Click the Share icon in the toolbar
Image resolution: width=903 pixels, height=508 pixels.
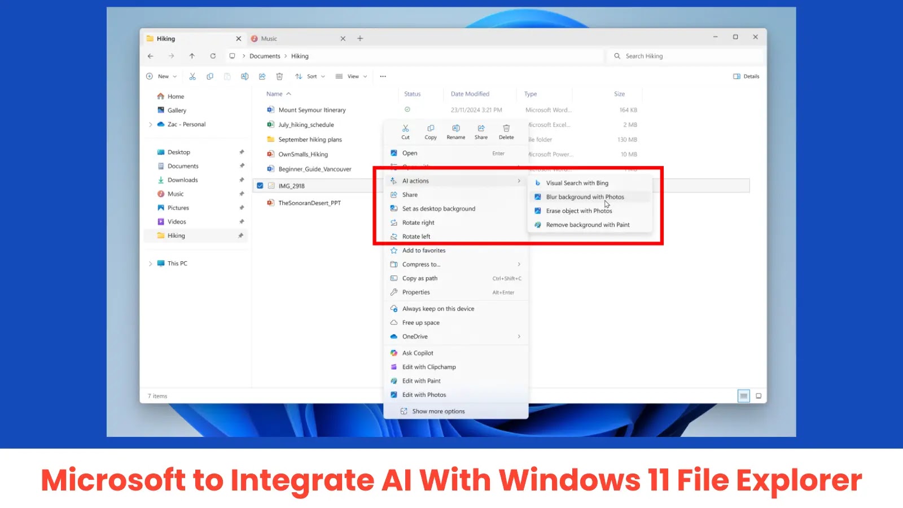coord(262,76)
